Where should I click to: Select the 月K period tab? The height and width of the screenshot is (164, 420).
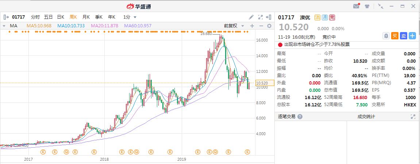tap(86, 17)
